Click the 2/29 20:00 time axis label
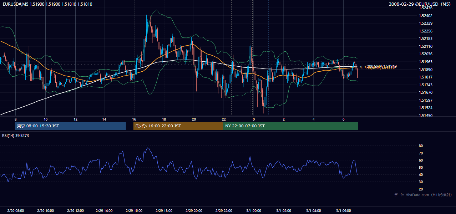Screen dimensions: 456x214 [194, 210]
